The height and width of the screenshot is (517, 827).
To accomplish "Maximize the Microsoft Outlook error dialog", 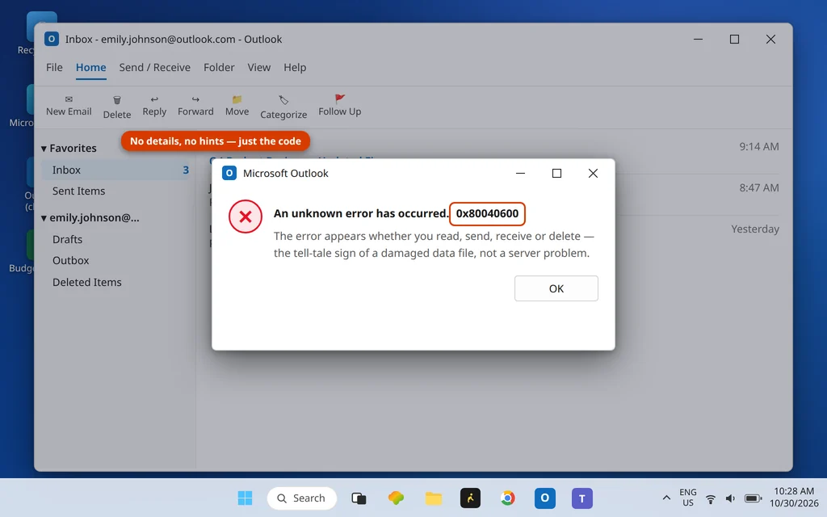I will 556,174.
